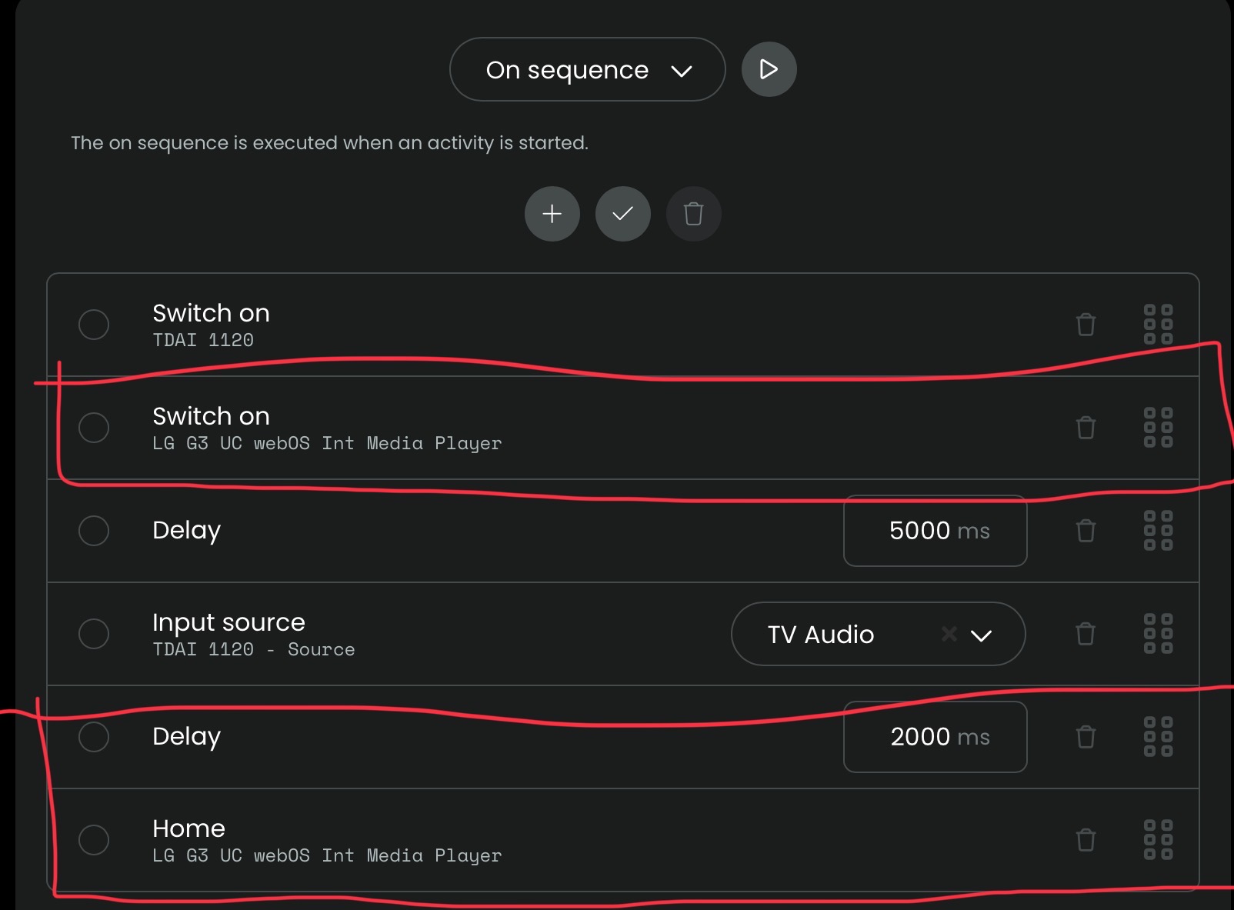Select the Input source step circle
The height and width of the screenshot is (910, 1234).
point(94,634)
